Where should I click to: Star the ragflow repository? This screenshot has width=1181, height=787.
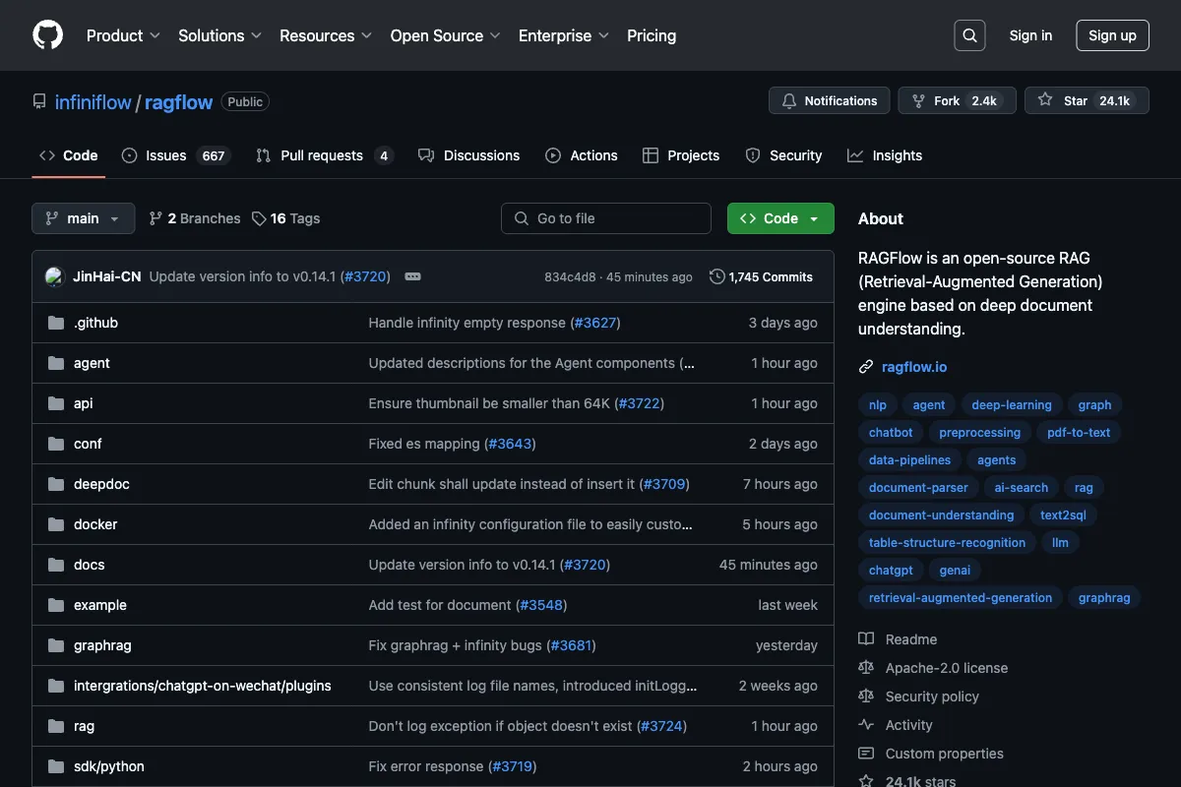point(1087,100)
